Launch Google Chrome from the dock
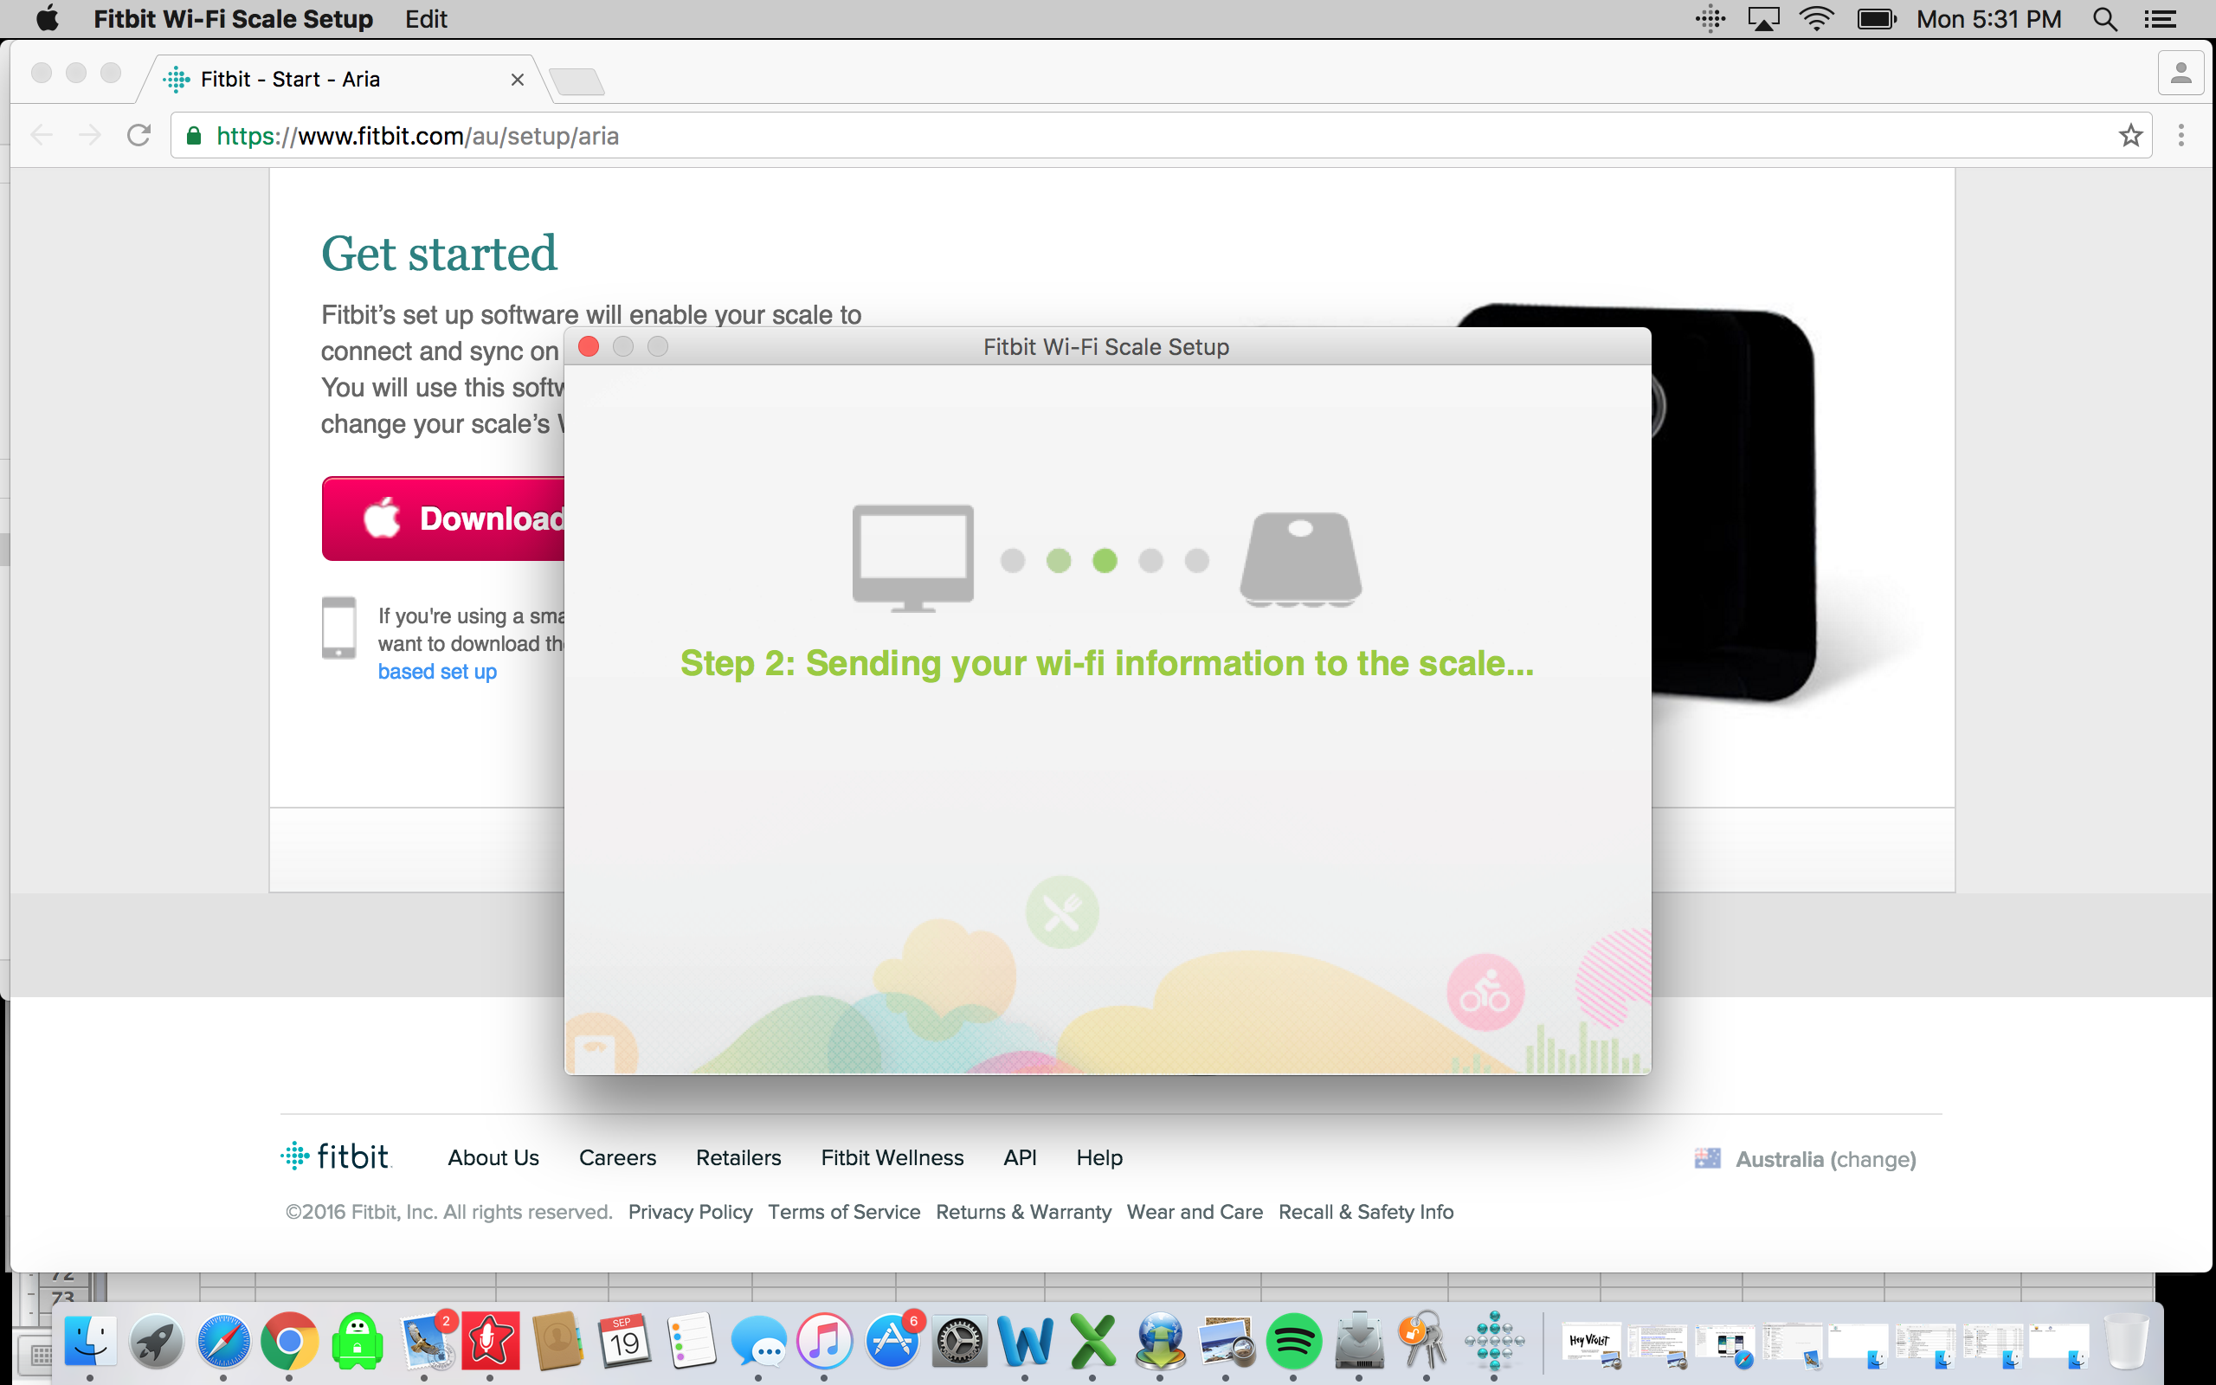This screenshot has height=1385, width=2216. tap(289, 1340)
